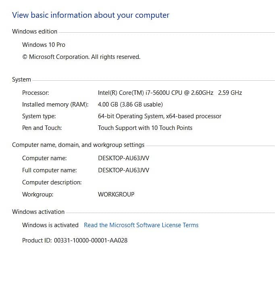Screen dimensions: 275x301
Task: Click the Windows activation section header
Action: [x=38, y=212]
